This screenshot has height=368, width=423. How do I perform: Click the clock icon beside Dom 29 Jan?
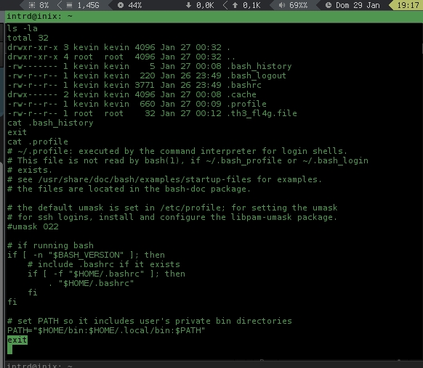click(x=329, y=5)
